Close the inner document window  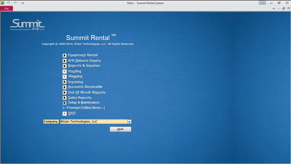pyautogui.click(x=288, y=8)
